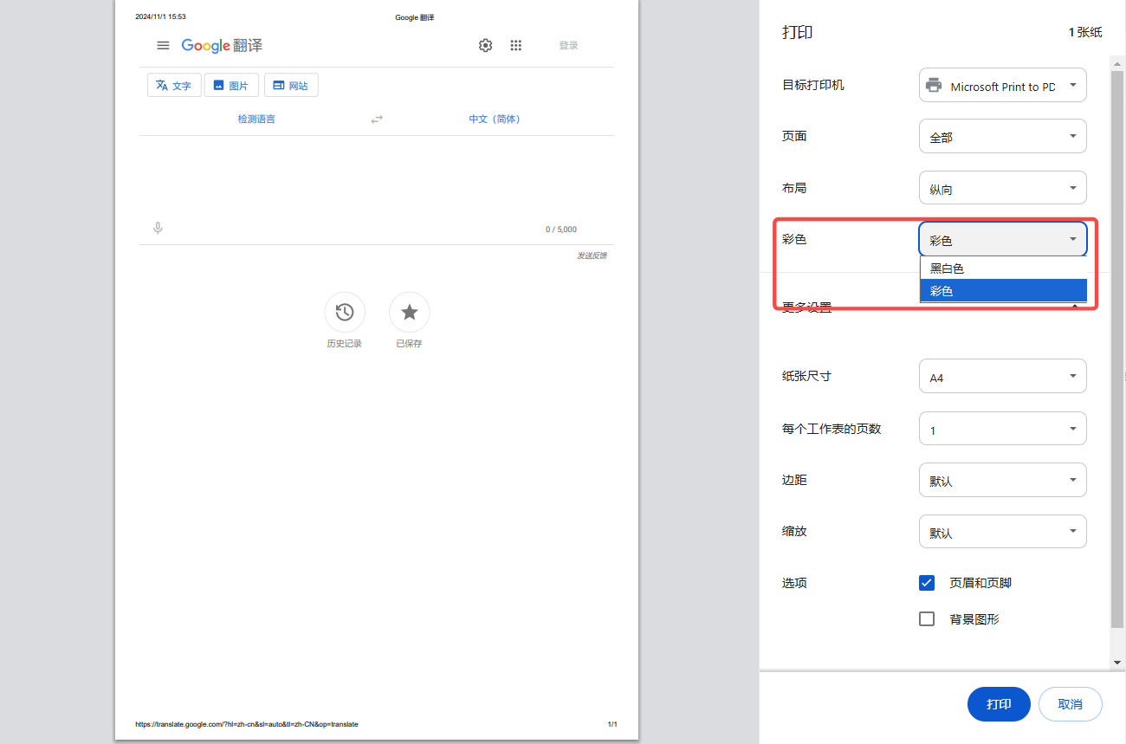This screenshot has height=744, width=1126.
Task: Click the 登录 sign-in button
Action: click(568, 46)
